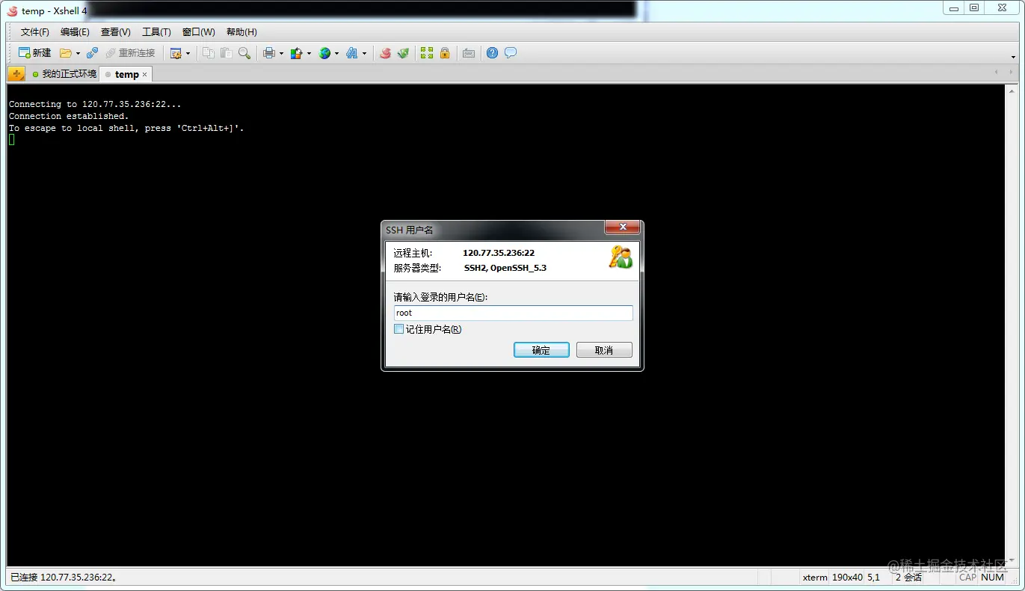
Task: Click the 重新连接 reconnect button
Action: point(130,53)
